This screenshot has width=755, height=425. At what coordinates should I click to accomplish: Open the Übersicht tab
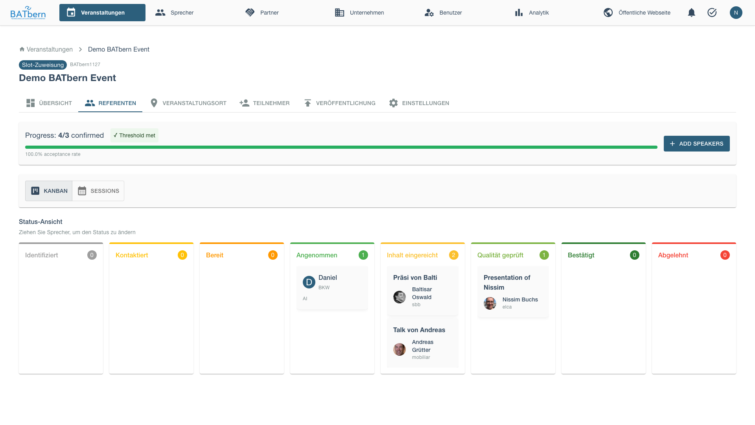(x=49, y=103)
